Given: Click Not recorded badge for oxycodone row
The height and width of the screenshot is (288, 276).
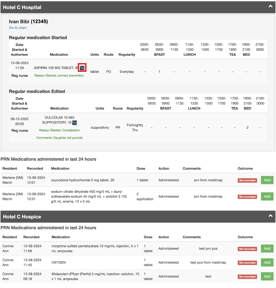Looking at the screenshot, I should pos(247,180).
